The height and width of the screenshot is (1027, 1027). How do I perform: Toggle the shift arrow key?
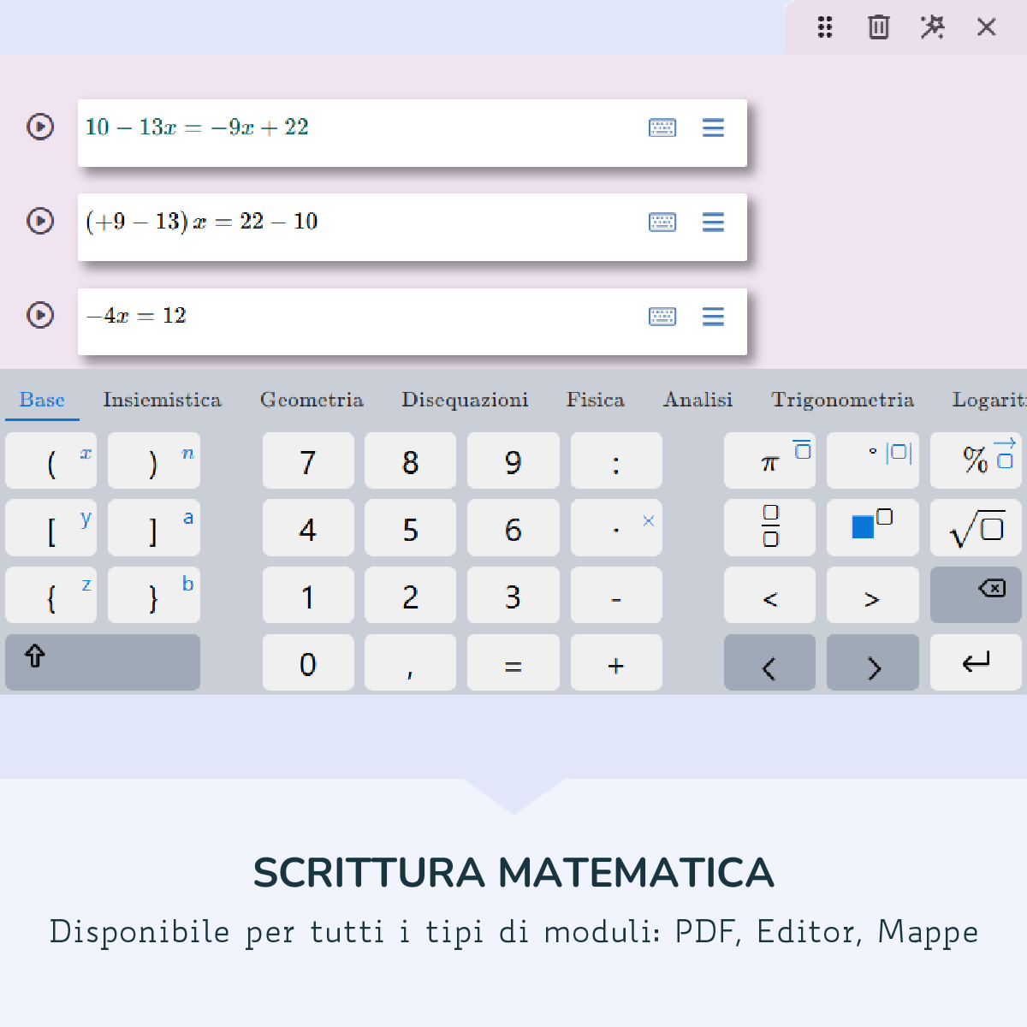[x=103, y=662]
